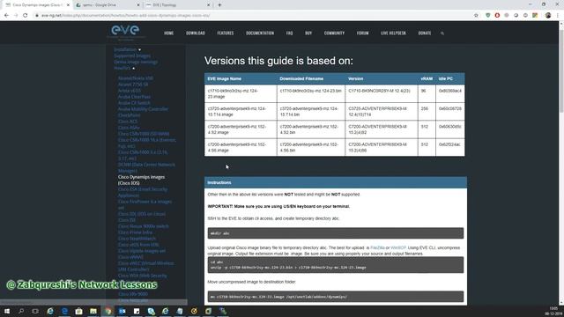Viewport: 564px width, 317px height.
Task: Click the browser address bar
Action: tap(252, 16)
